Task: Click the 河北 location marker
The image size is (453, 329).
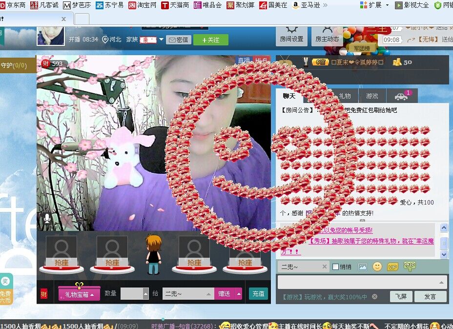Action: (x=112, y=39)
